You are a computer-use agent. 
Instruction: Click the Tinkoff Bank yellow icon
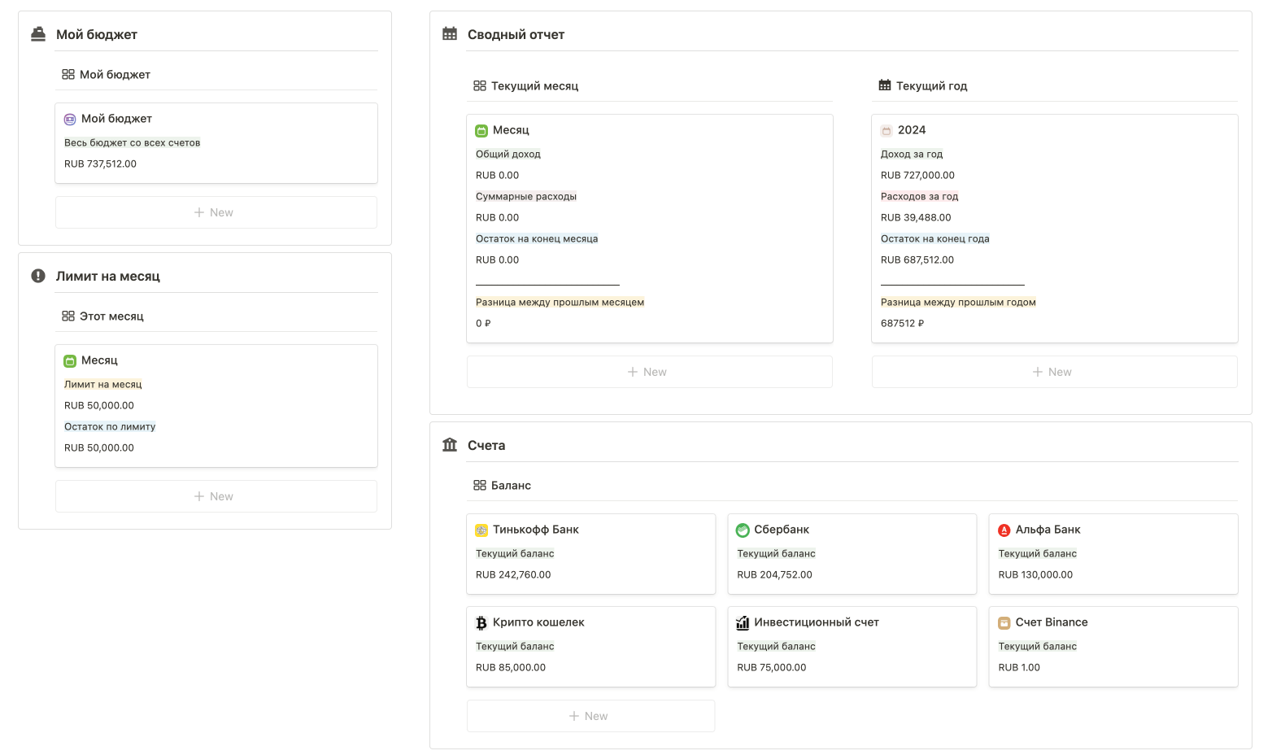[481, 530]
